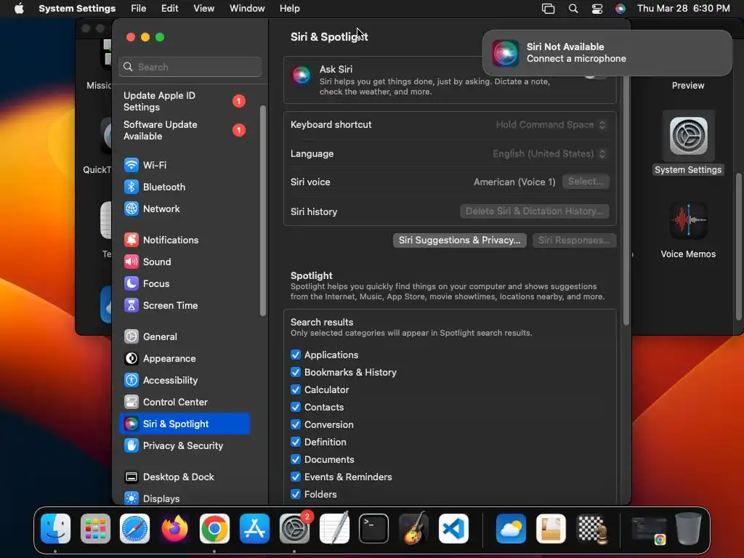Toggle Conversion checkbox
744x558 pixels.
(296, 424)
